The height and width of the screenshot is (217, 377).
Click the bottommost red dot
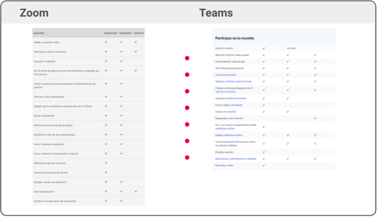187,157
